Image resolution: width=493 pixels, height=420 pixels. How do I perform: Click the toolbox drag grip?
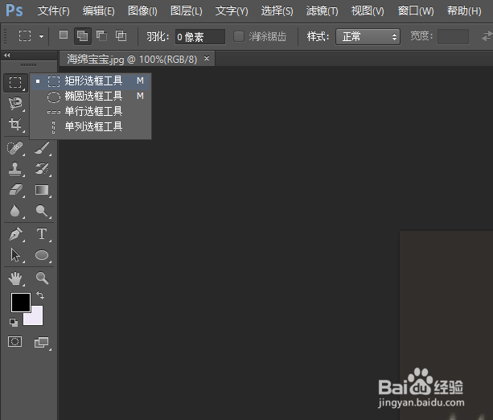click(29, 65)
